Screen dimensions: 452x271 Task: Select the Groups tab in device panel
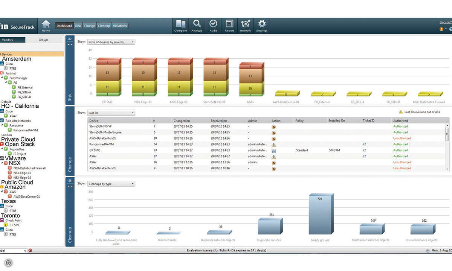tap(43, 40)
